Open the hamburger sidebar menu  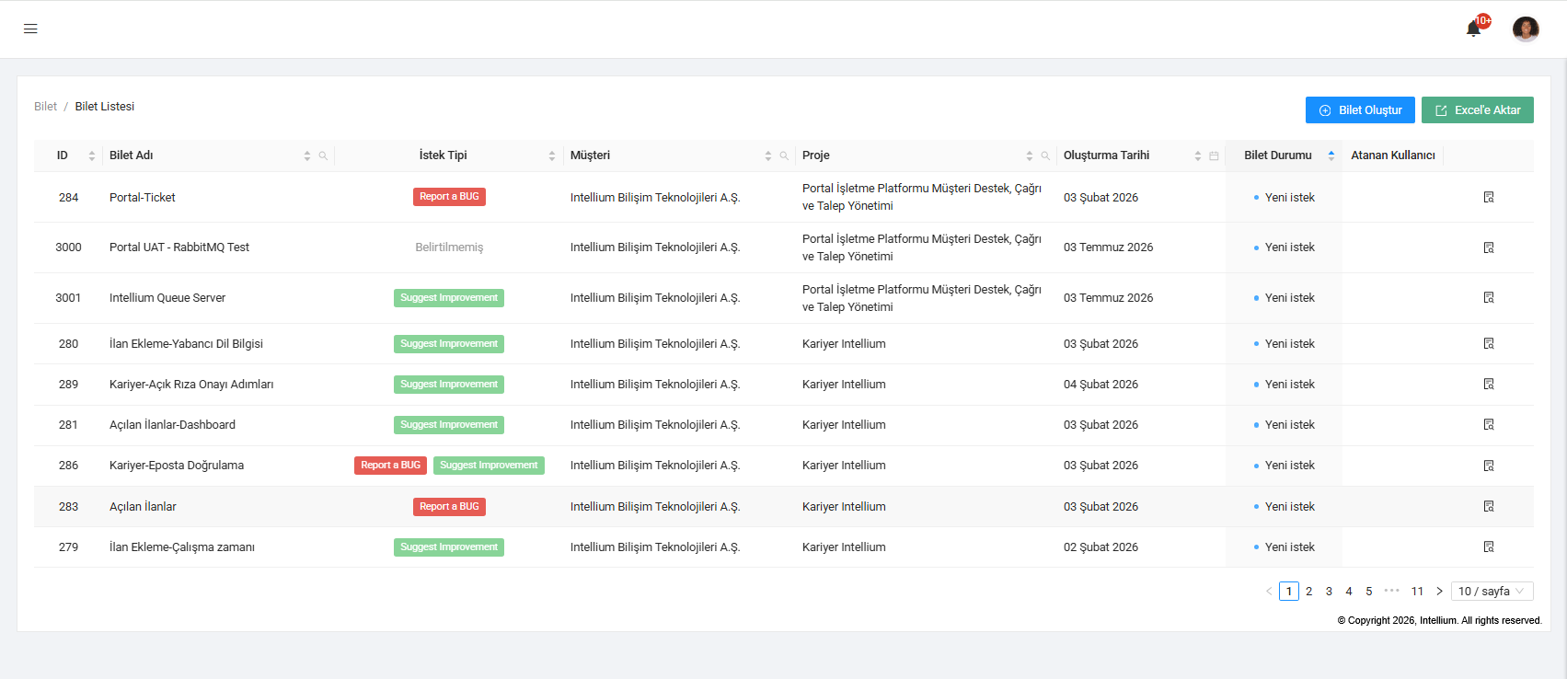(30, 29)
